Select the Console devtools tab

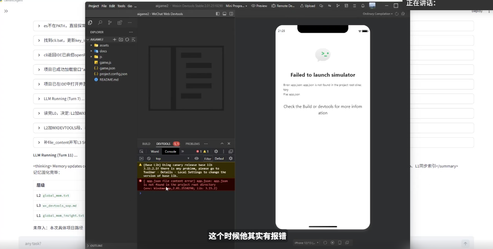click(x=170, y=152)
